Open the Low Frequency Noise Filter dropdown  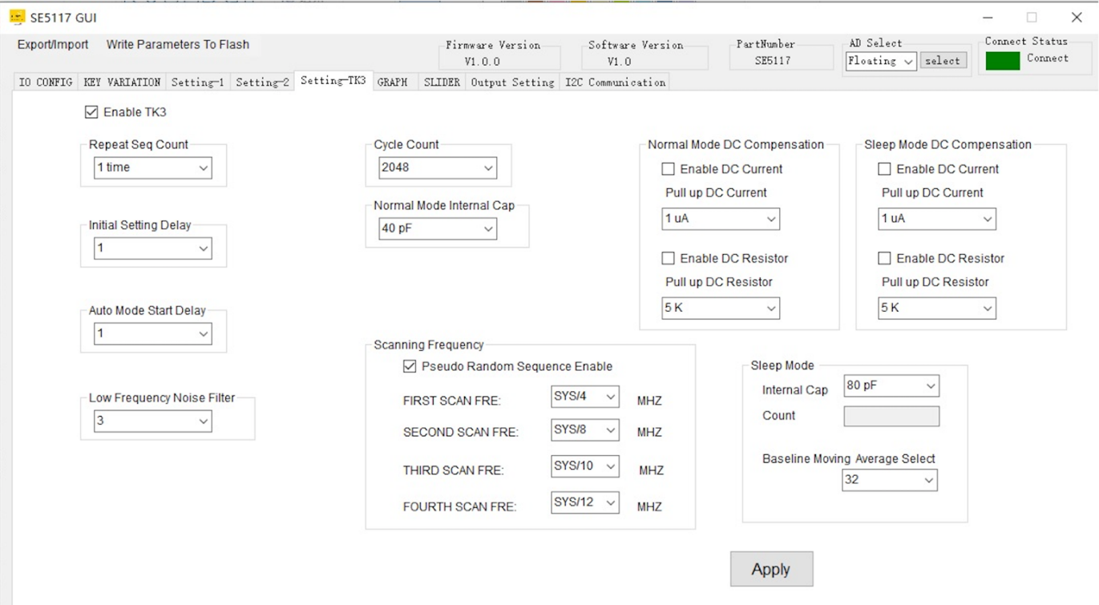[152, 421]
